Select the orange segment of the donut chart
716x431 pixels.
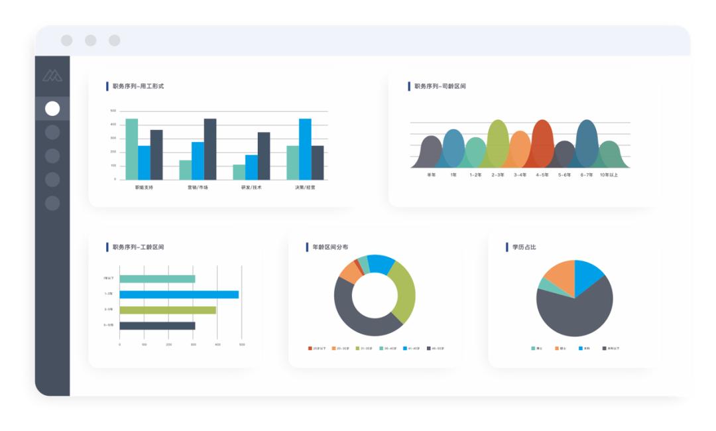point(350,273)
